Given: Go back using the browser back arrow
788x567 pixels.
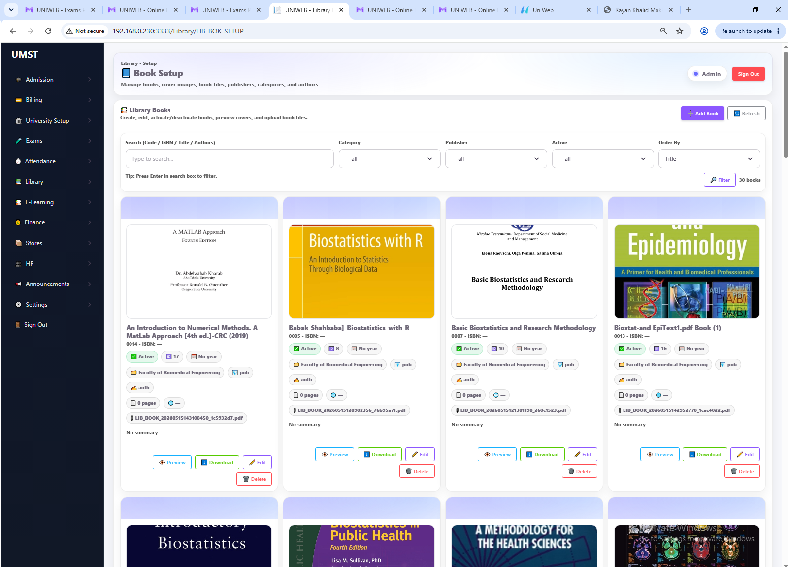Looking at the screenshot, I should click(13, 31).
